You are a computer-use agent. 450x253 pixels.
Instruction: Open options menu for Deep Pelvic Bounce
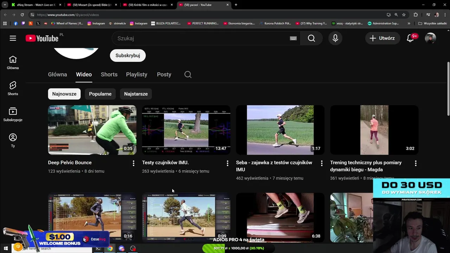coord(133,163)
